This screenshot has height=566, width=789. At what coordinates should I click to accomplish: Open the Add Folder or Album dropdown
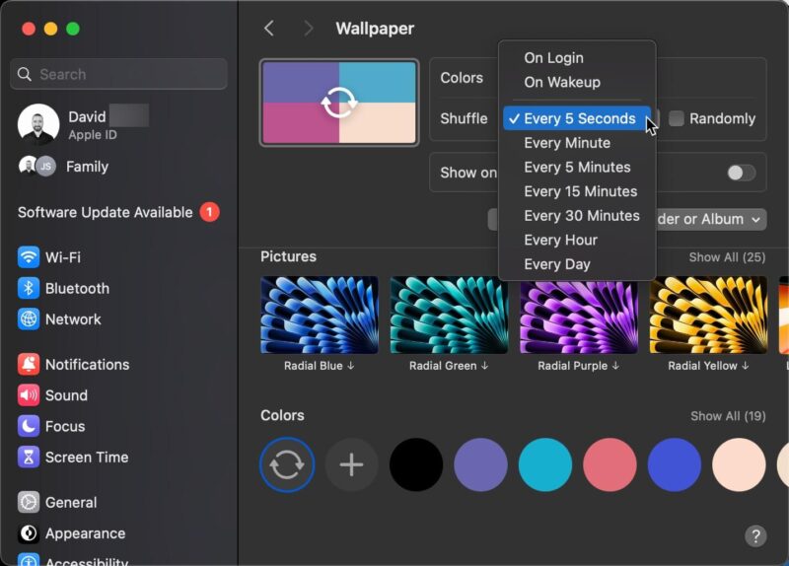coord(710,219)
